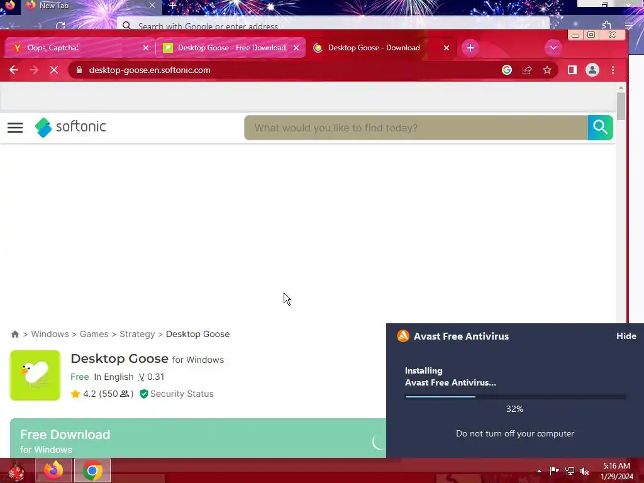Screen dimensions: 644x483
Task: Click the lock icon in Chrome address bar
Action: tap(79, 70)
